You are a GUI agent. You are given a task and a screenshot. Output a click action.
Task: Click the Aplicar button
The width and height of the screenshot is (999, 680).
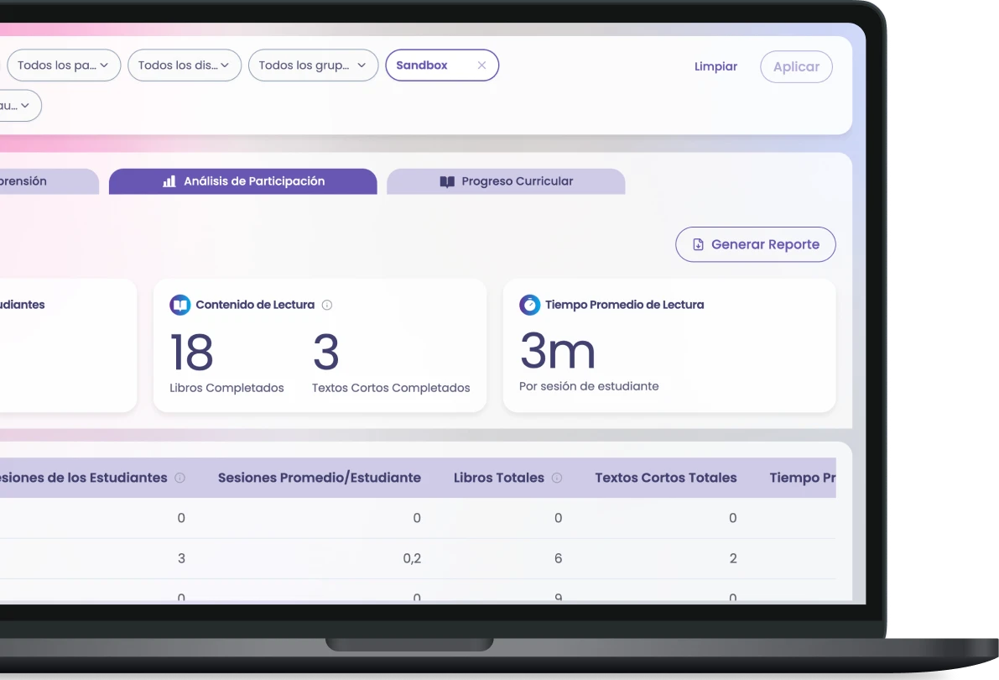pyautogui.click(x=796, y=66)
